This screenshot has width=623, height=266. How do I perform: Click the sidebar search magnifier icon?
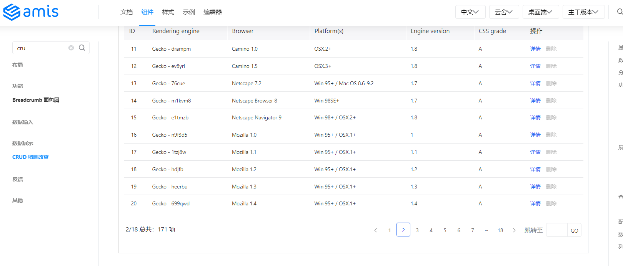tap(82, 48)
